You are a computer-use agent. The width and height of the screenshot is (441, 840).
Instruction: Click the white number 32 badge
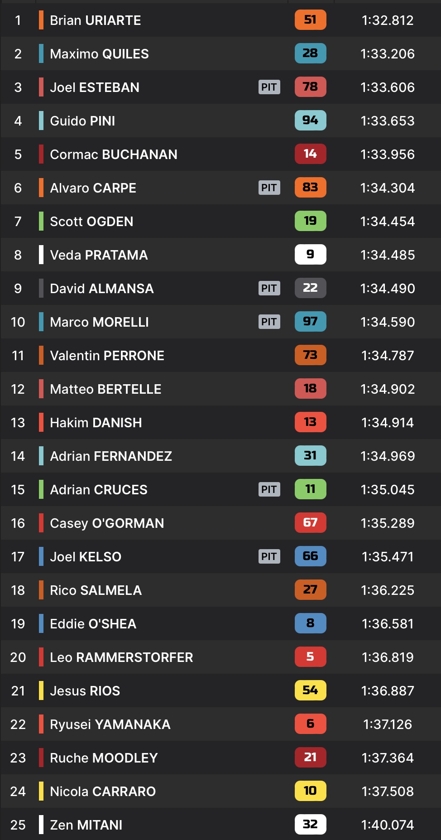pos(310,825)
